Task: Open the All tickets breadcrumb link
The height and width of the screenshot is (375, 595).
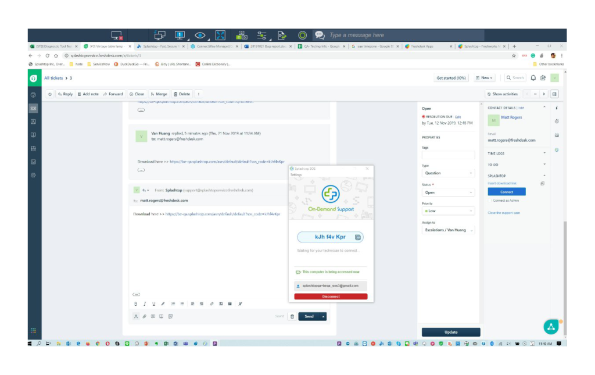Action: click(53, 78)
